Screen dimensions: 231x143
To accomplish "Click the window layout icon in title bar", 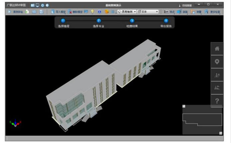I will pyautogui.click(x=33, y=5).
